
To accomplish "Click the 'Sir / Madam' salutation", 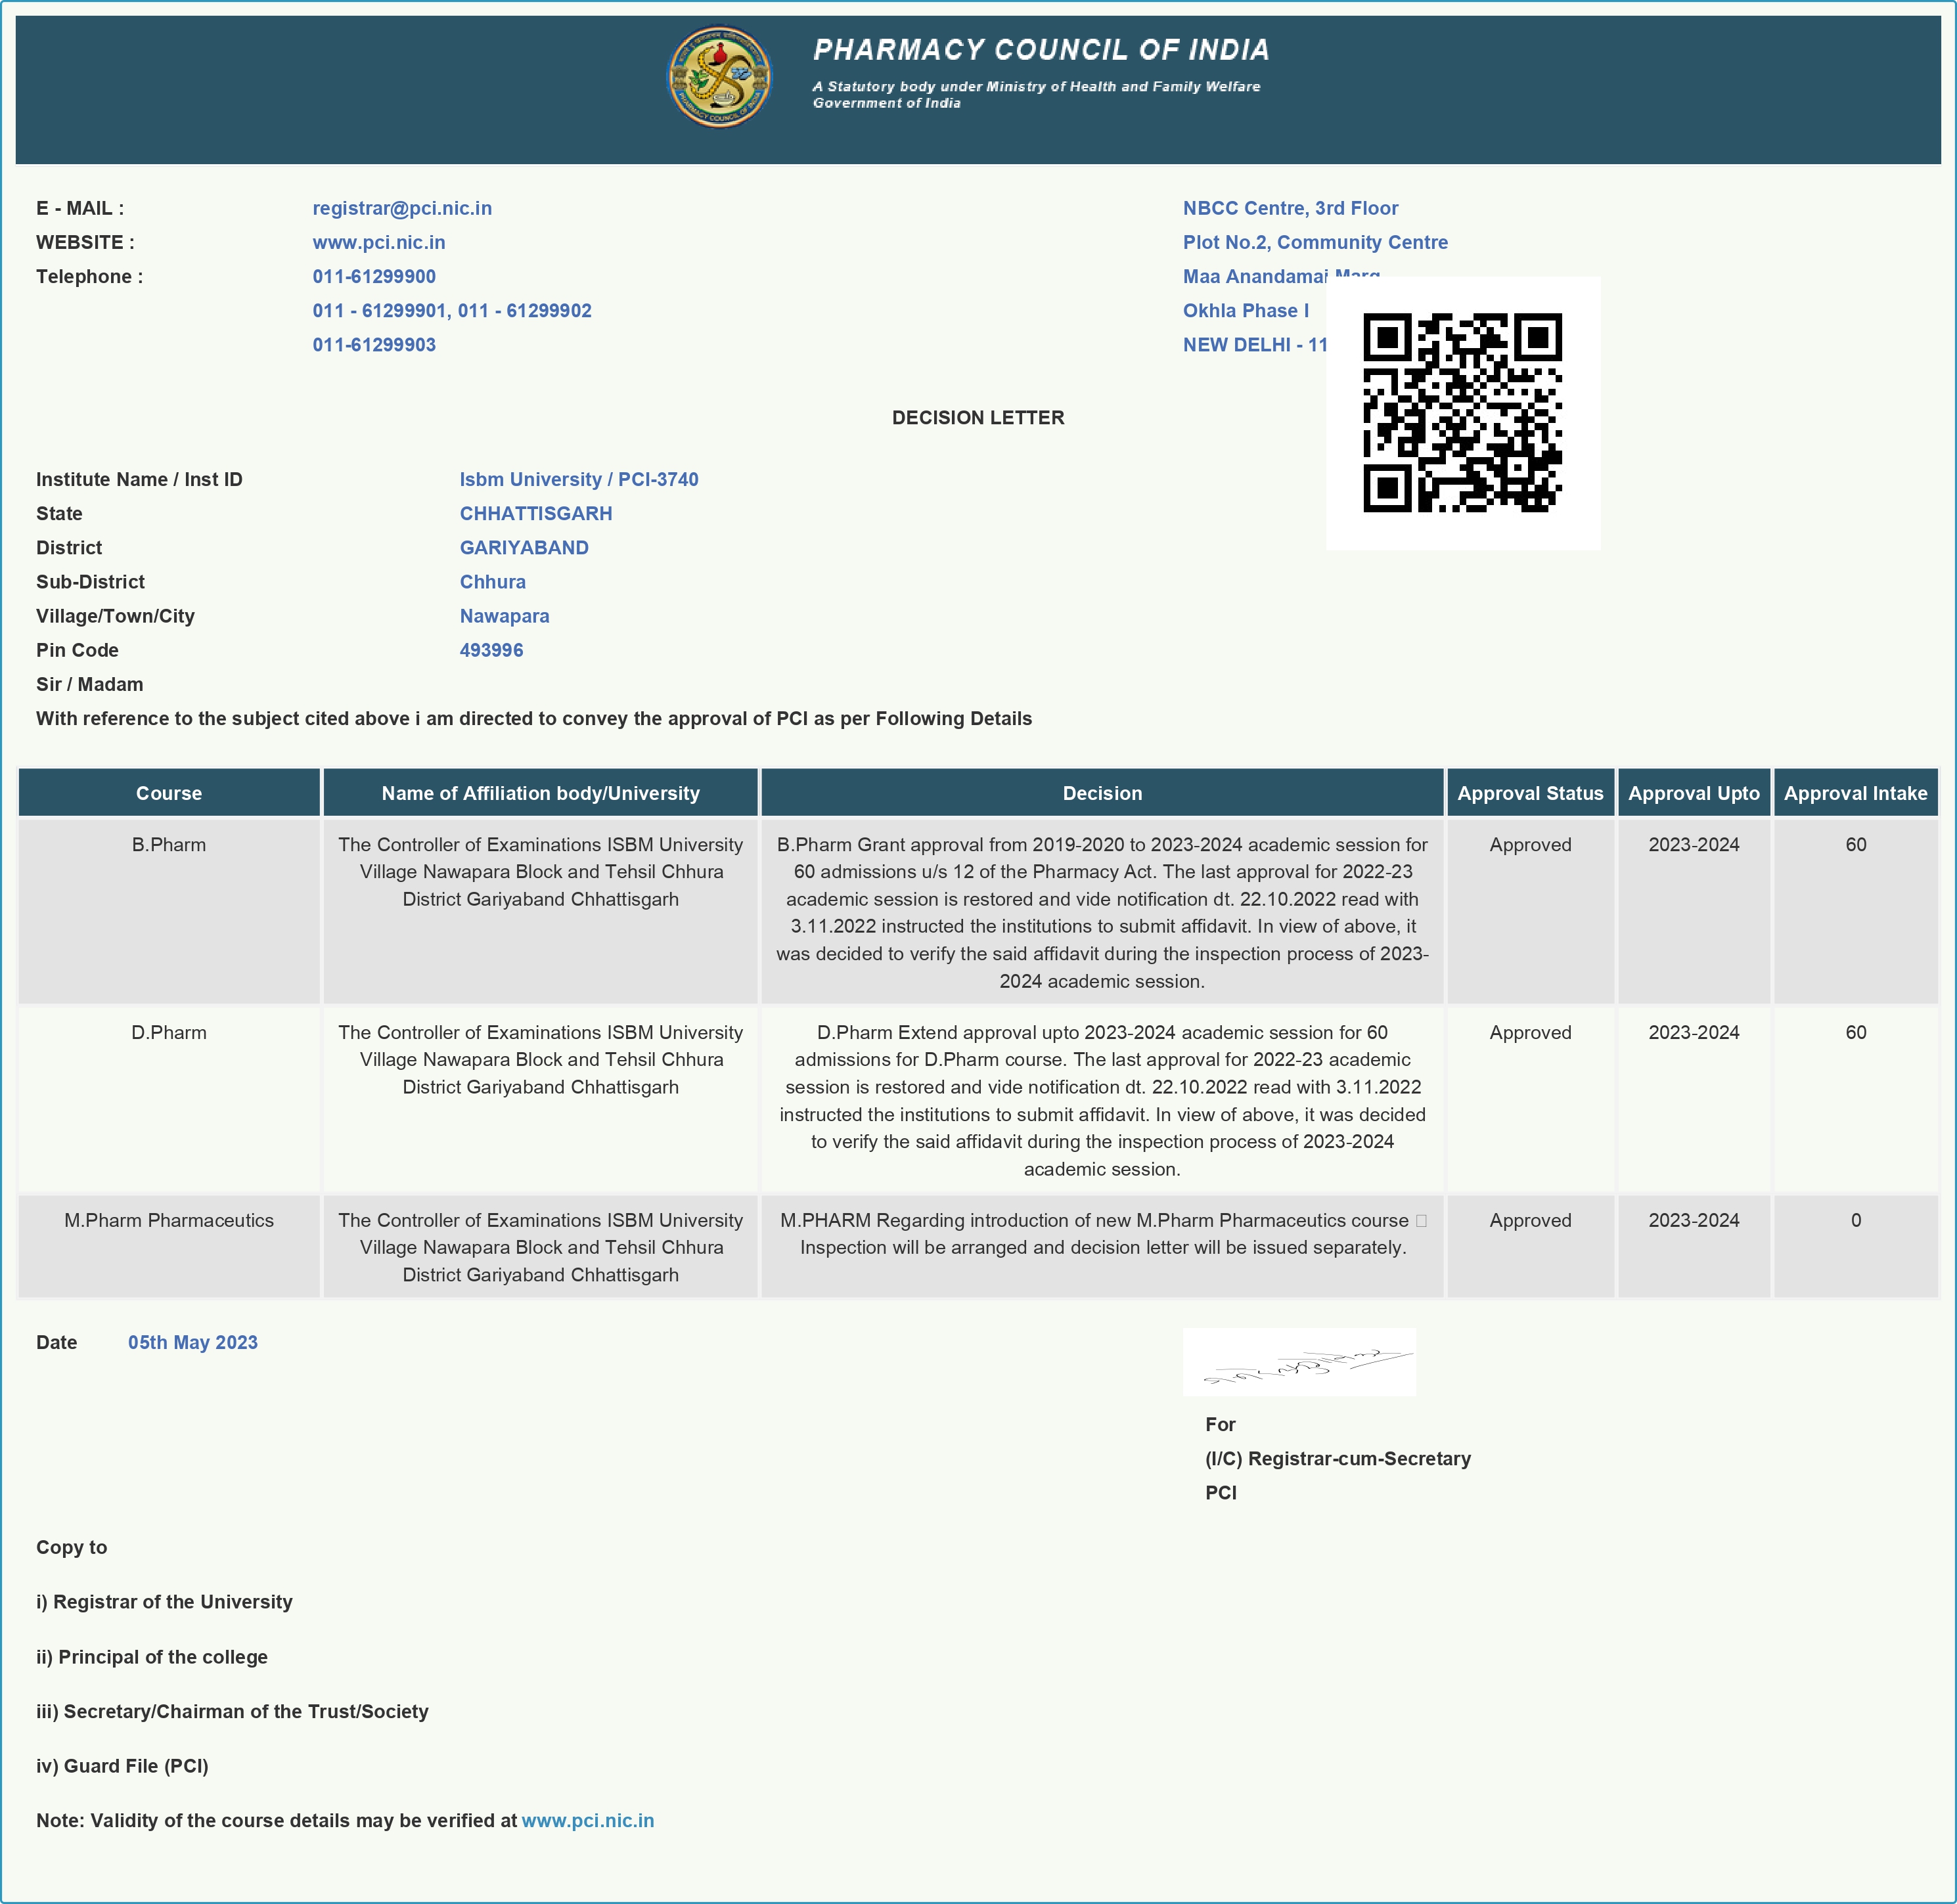I will click(89, 684).
